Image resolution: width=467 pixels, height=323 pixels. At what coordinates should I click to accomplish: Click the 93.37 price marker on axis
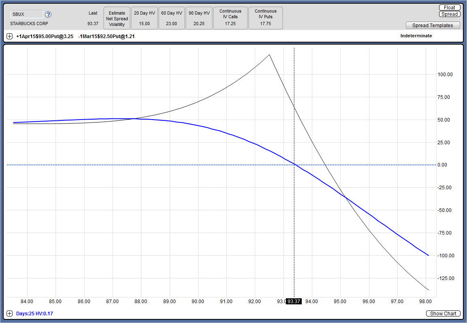click(294, 302)
